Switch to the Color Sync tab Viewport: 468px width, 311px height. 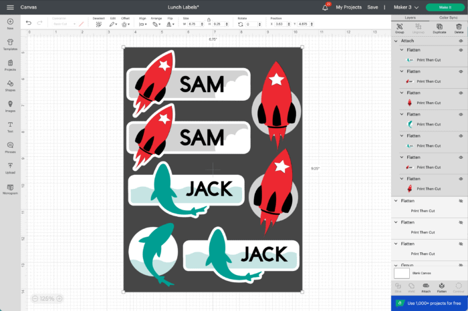tap(449, 17)
